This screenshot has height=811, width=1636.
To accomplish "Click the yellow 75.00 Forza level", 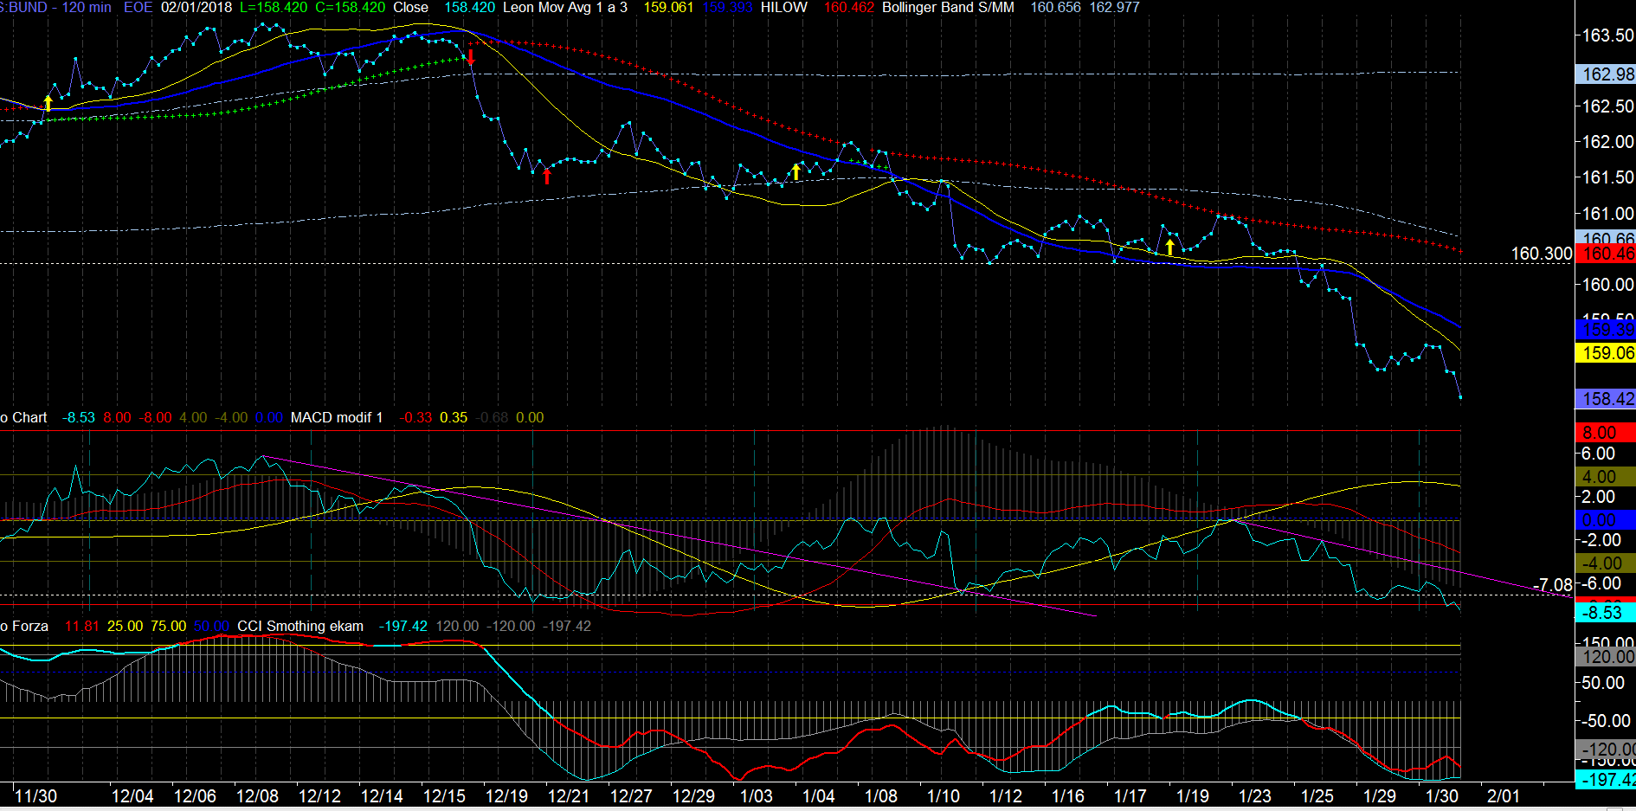I will coord(168,626).
